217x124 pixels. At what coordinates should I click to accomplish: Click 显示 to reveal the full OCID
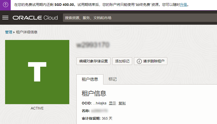coord(113,103)
